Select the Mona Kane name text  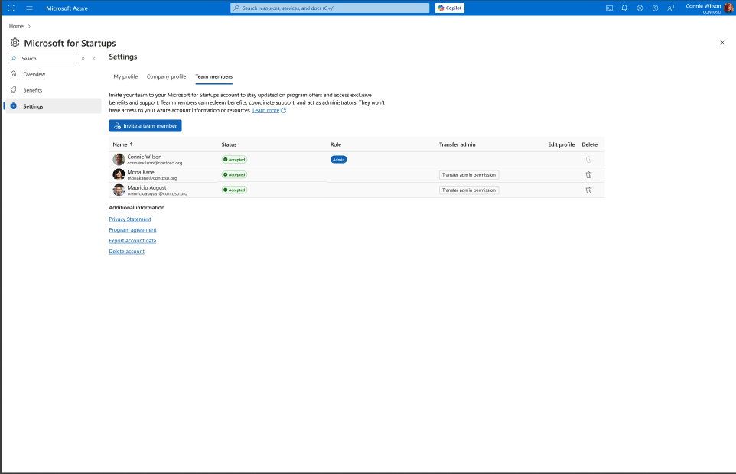(141, 172)
